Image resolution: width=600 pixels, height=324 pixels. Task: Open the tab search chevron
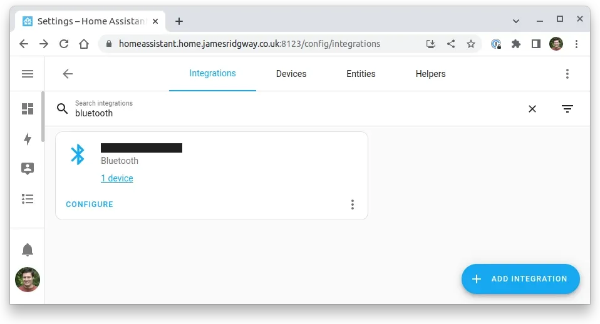coord(516,21)
